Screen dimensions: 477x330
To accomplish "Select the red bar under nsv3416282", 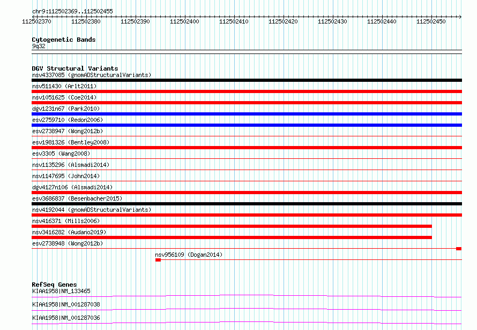I will click(232, 237).
